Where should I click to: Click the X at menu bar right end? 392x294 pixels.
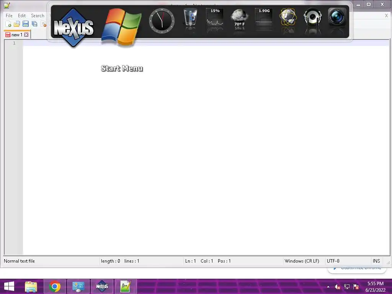click(386, 15)
